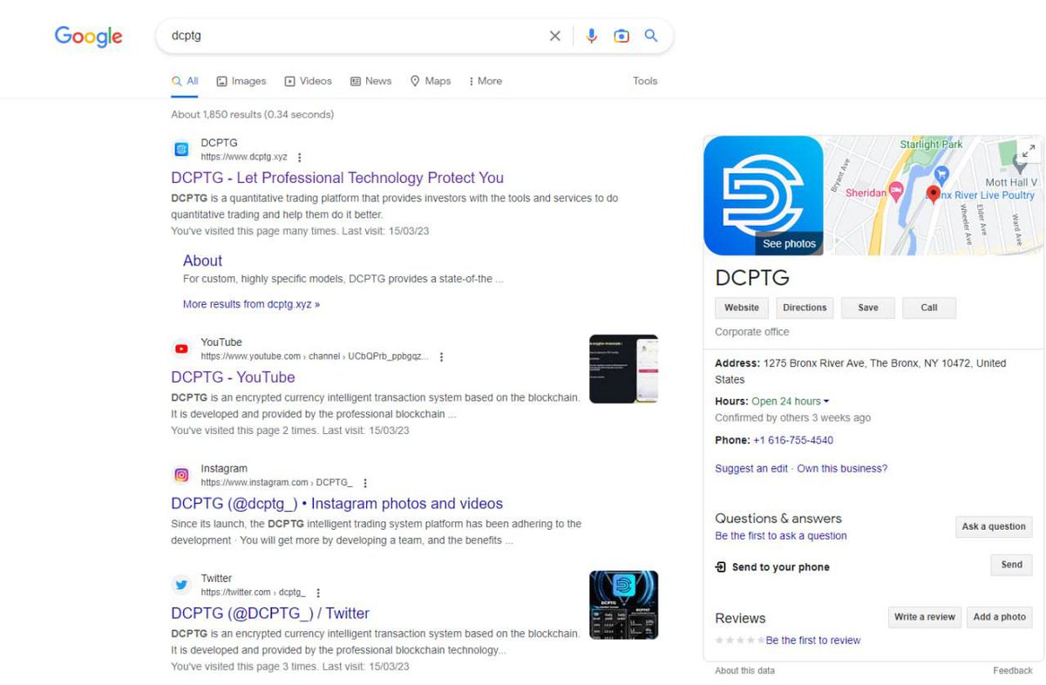Screen dimensions: 1046x685
Task: Click the 'Corporate office' label
Action: click(x=751, y=332)
